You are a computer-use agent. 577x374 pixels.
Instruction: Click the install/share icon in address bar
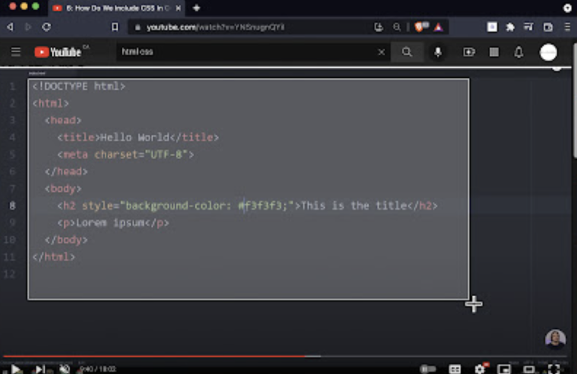(x=378, y=27)
